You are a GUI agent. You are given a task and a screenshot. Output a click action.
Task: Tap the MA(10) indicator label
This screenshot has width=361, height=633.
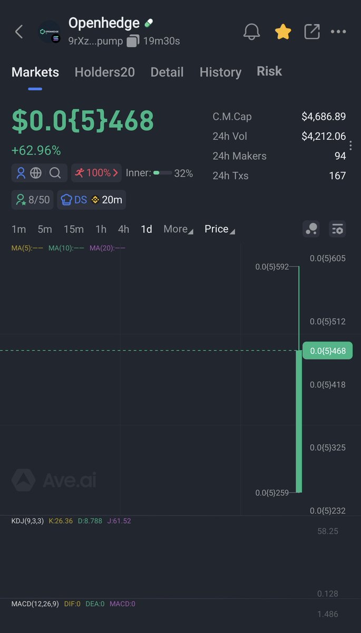(66, 248)
